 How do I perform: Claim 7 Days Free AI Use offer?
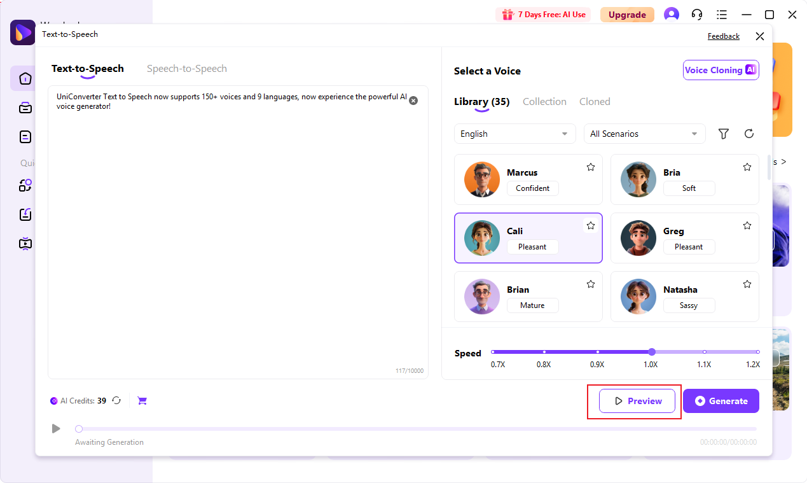point(543,15)
